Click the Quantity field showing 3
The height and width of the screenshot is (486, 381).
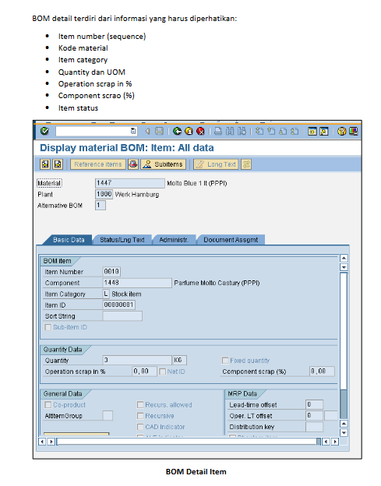point(137,360)
